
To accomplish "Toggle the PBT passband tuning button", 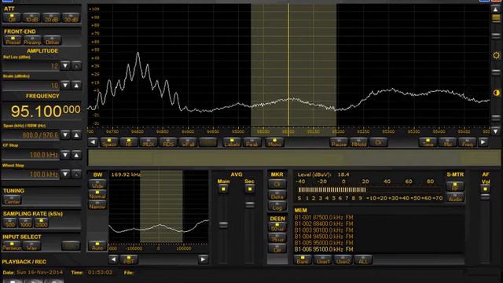I will pyautogui.click(x=129, y=259).
